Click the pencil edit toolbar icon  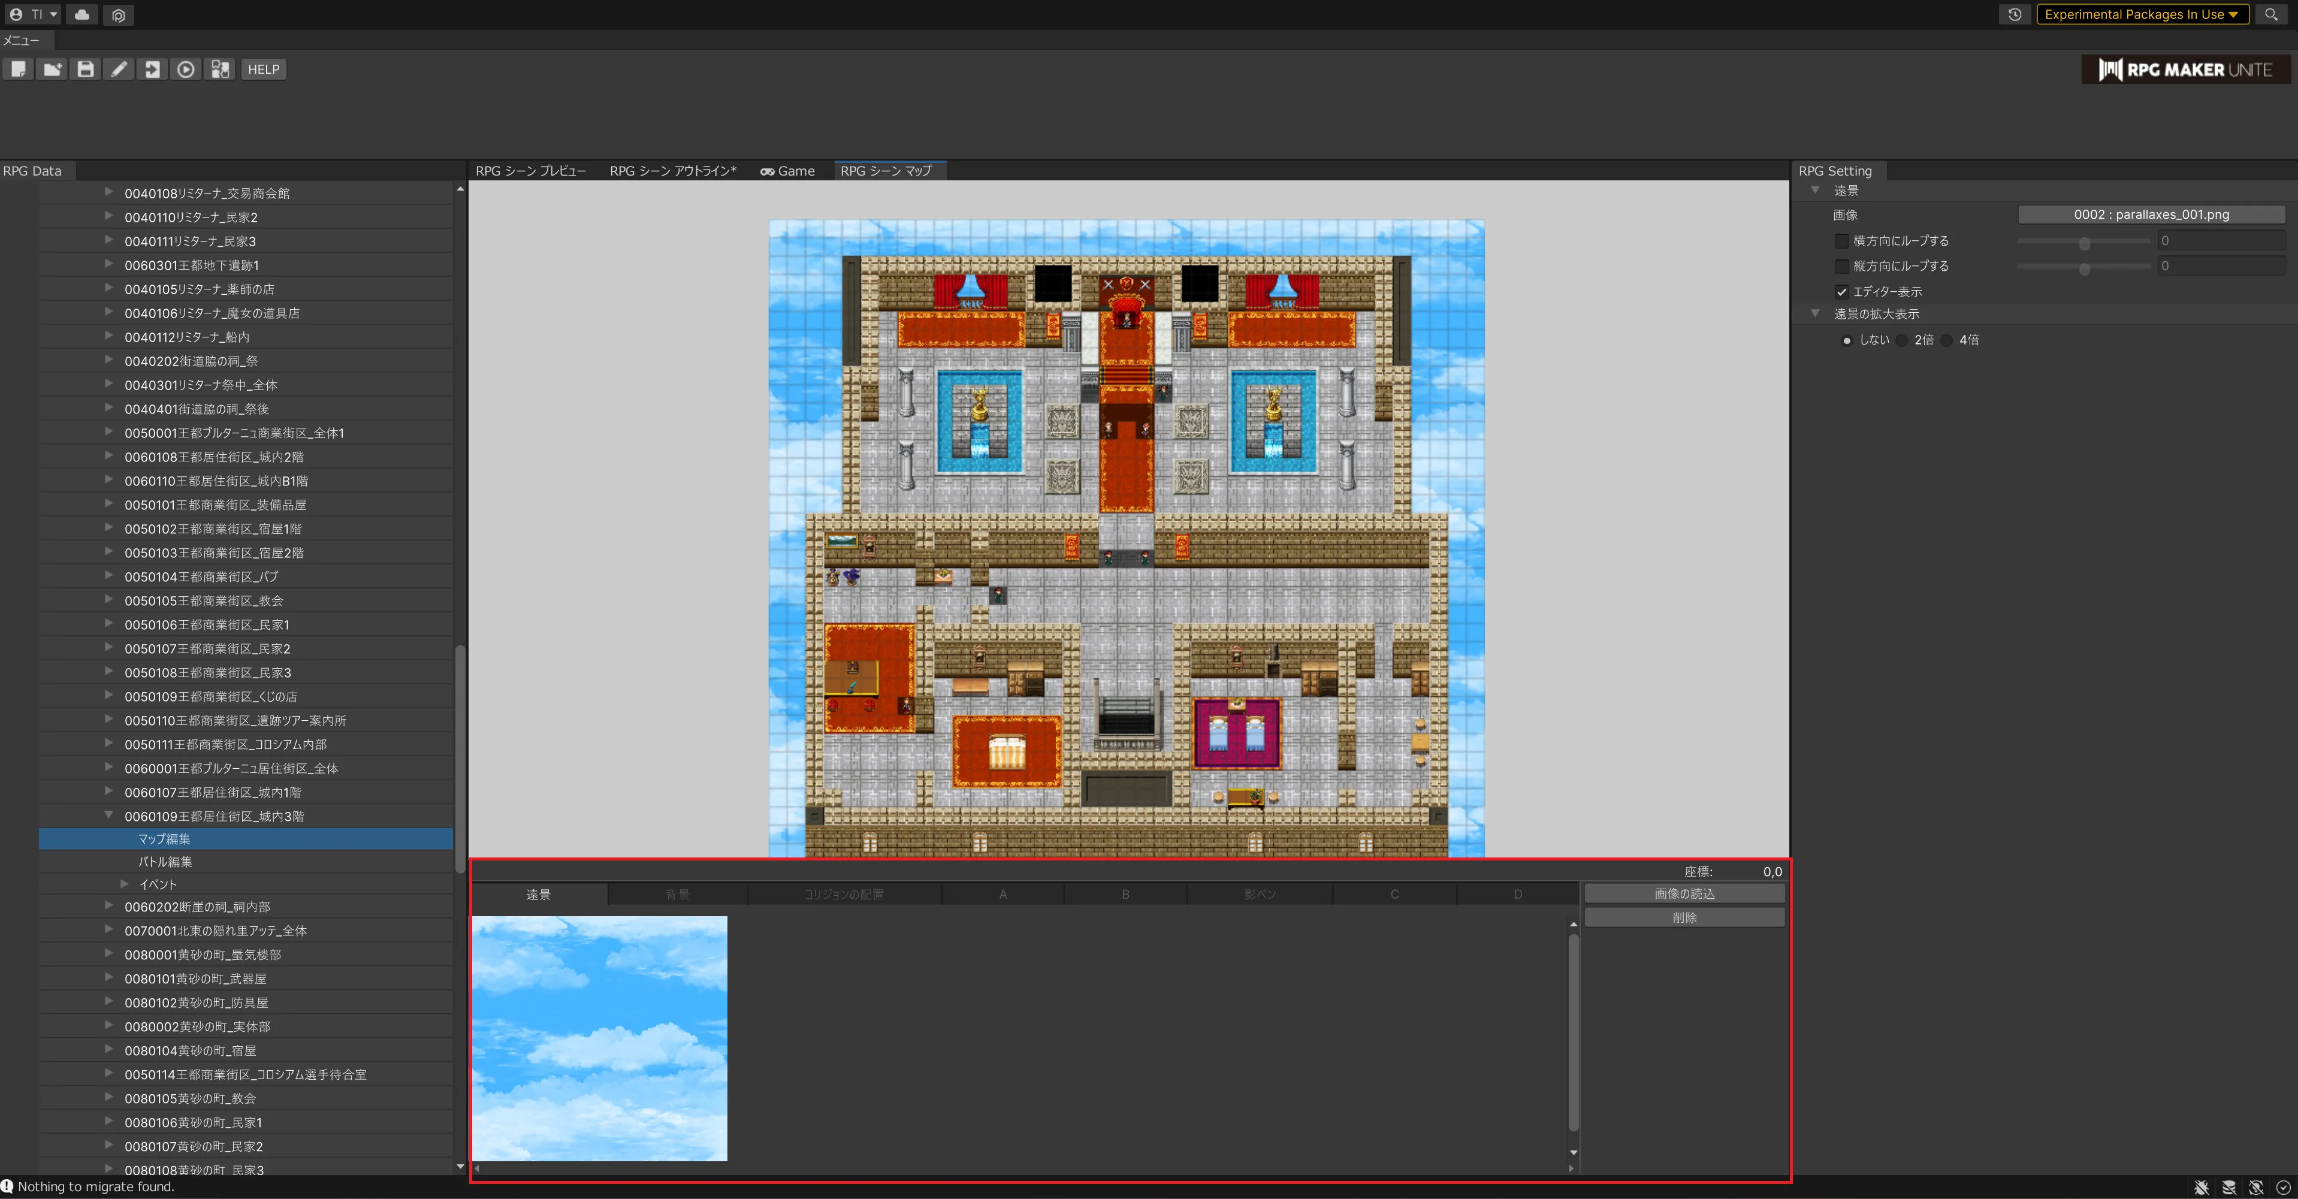(119, 70)
